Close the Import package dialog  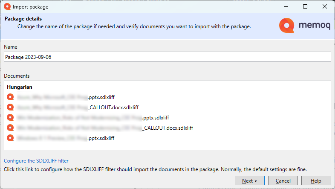[324, 7]
